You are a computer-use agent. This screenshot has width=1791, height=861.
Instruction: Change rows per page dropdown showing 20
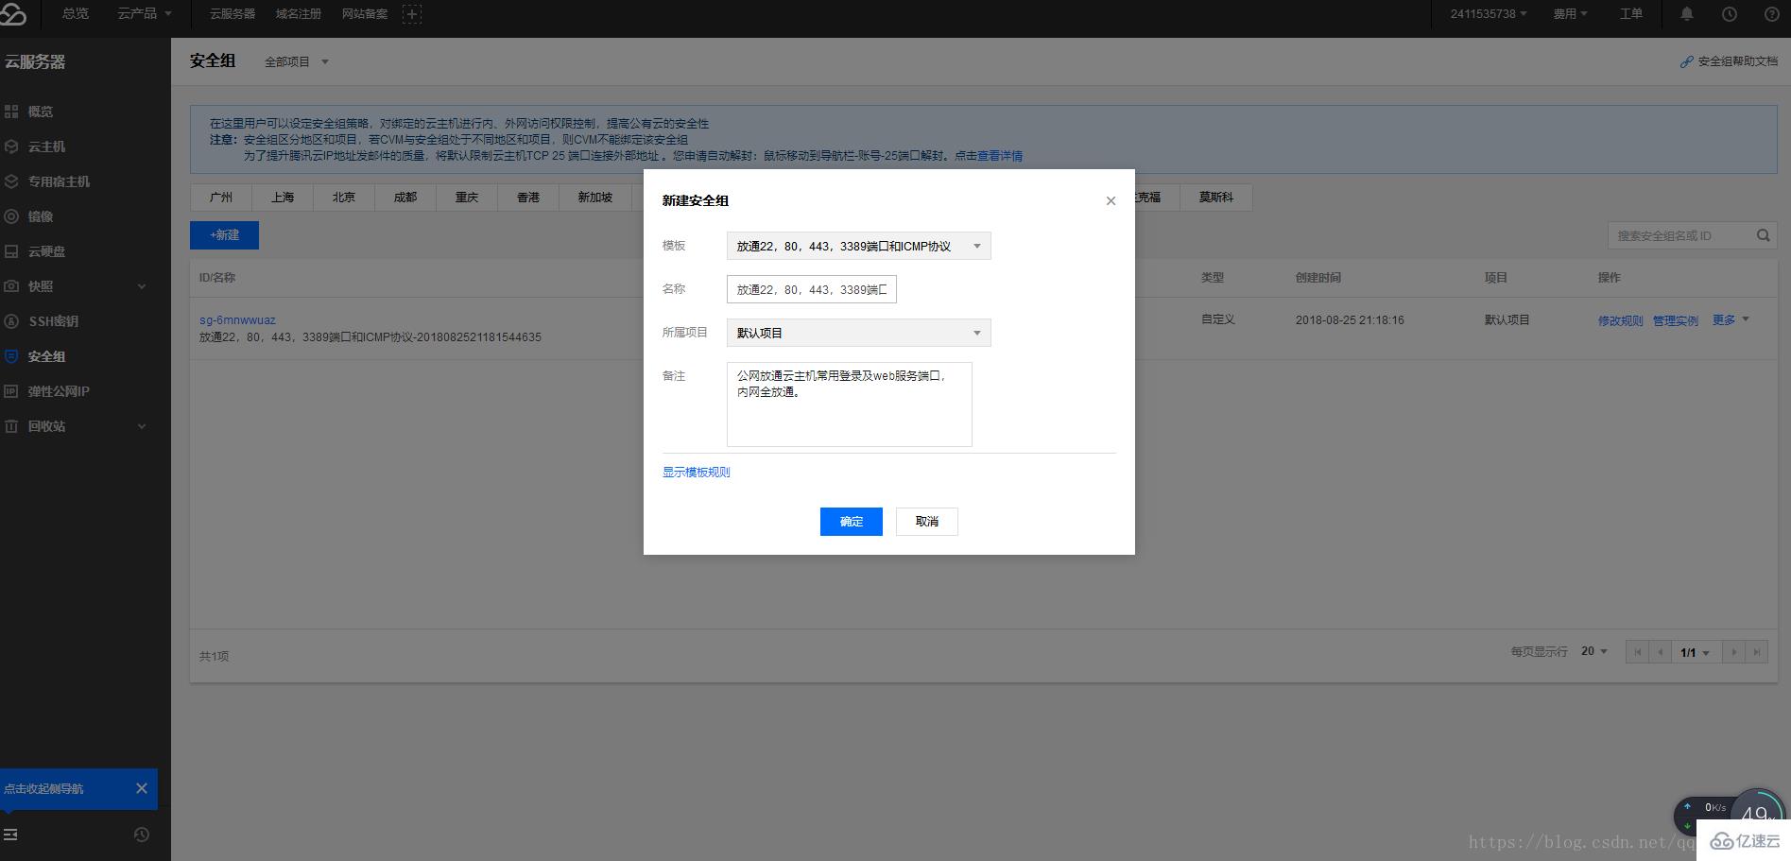(1593, 651)
